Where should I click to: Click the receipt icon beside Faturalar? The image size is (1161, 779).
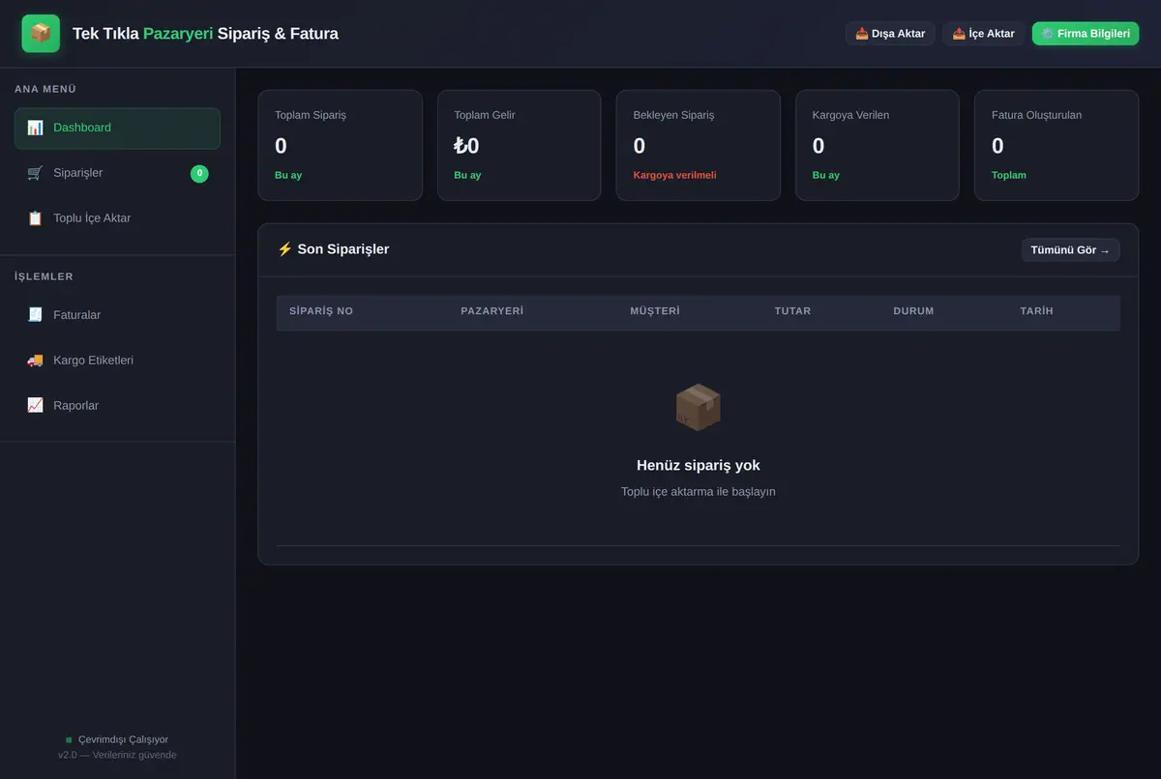click(x=35, y=315)
